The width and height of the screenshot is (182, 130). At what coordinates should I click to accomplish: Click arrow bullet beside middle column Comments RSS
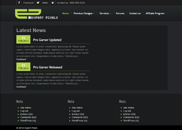tap(70, 117)
